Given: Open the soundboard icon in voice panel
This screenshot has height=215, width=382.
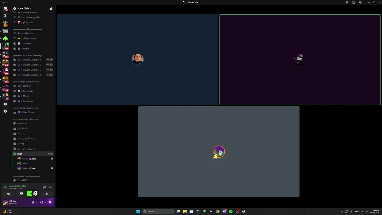Looking at the screenshot, I should [x=47, y=194].
